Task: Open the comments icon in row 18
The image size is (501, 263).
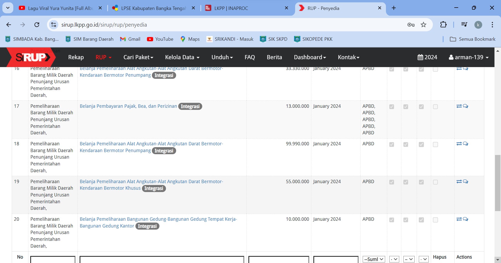Action: [x=466, y=144]
